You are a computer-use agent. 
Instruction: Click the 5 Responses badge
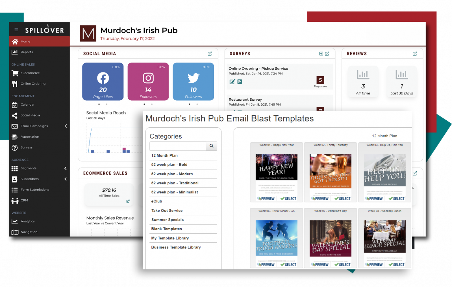[320, 80]
